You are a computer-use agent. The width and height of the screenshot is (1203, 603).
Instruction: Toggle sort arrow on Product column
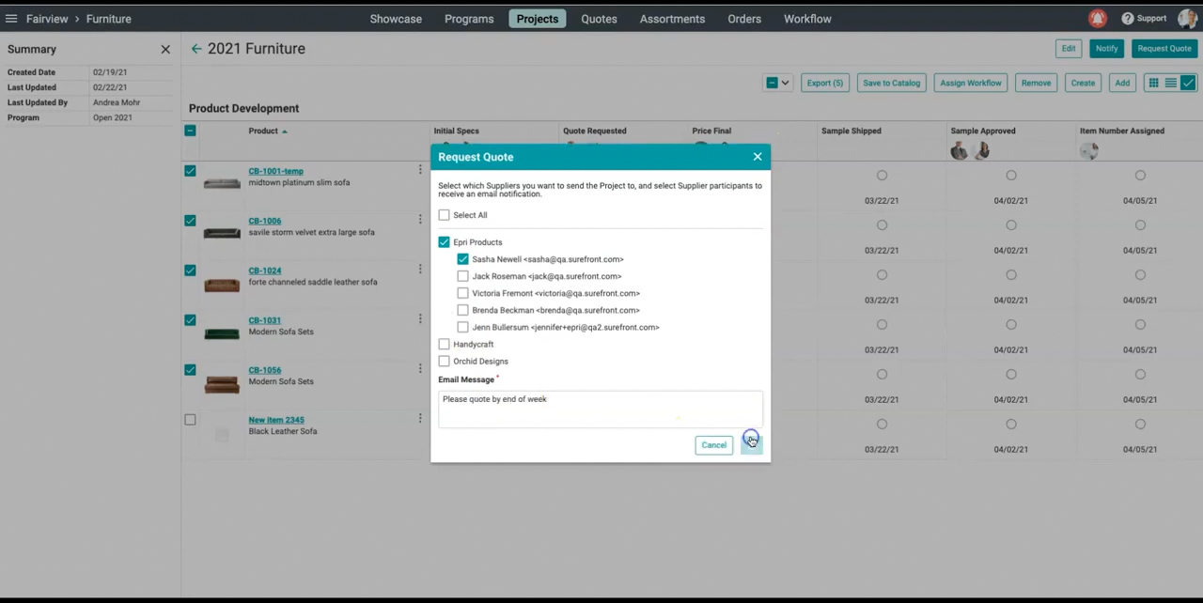coord(285,131)
